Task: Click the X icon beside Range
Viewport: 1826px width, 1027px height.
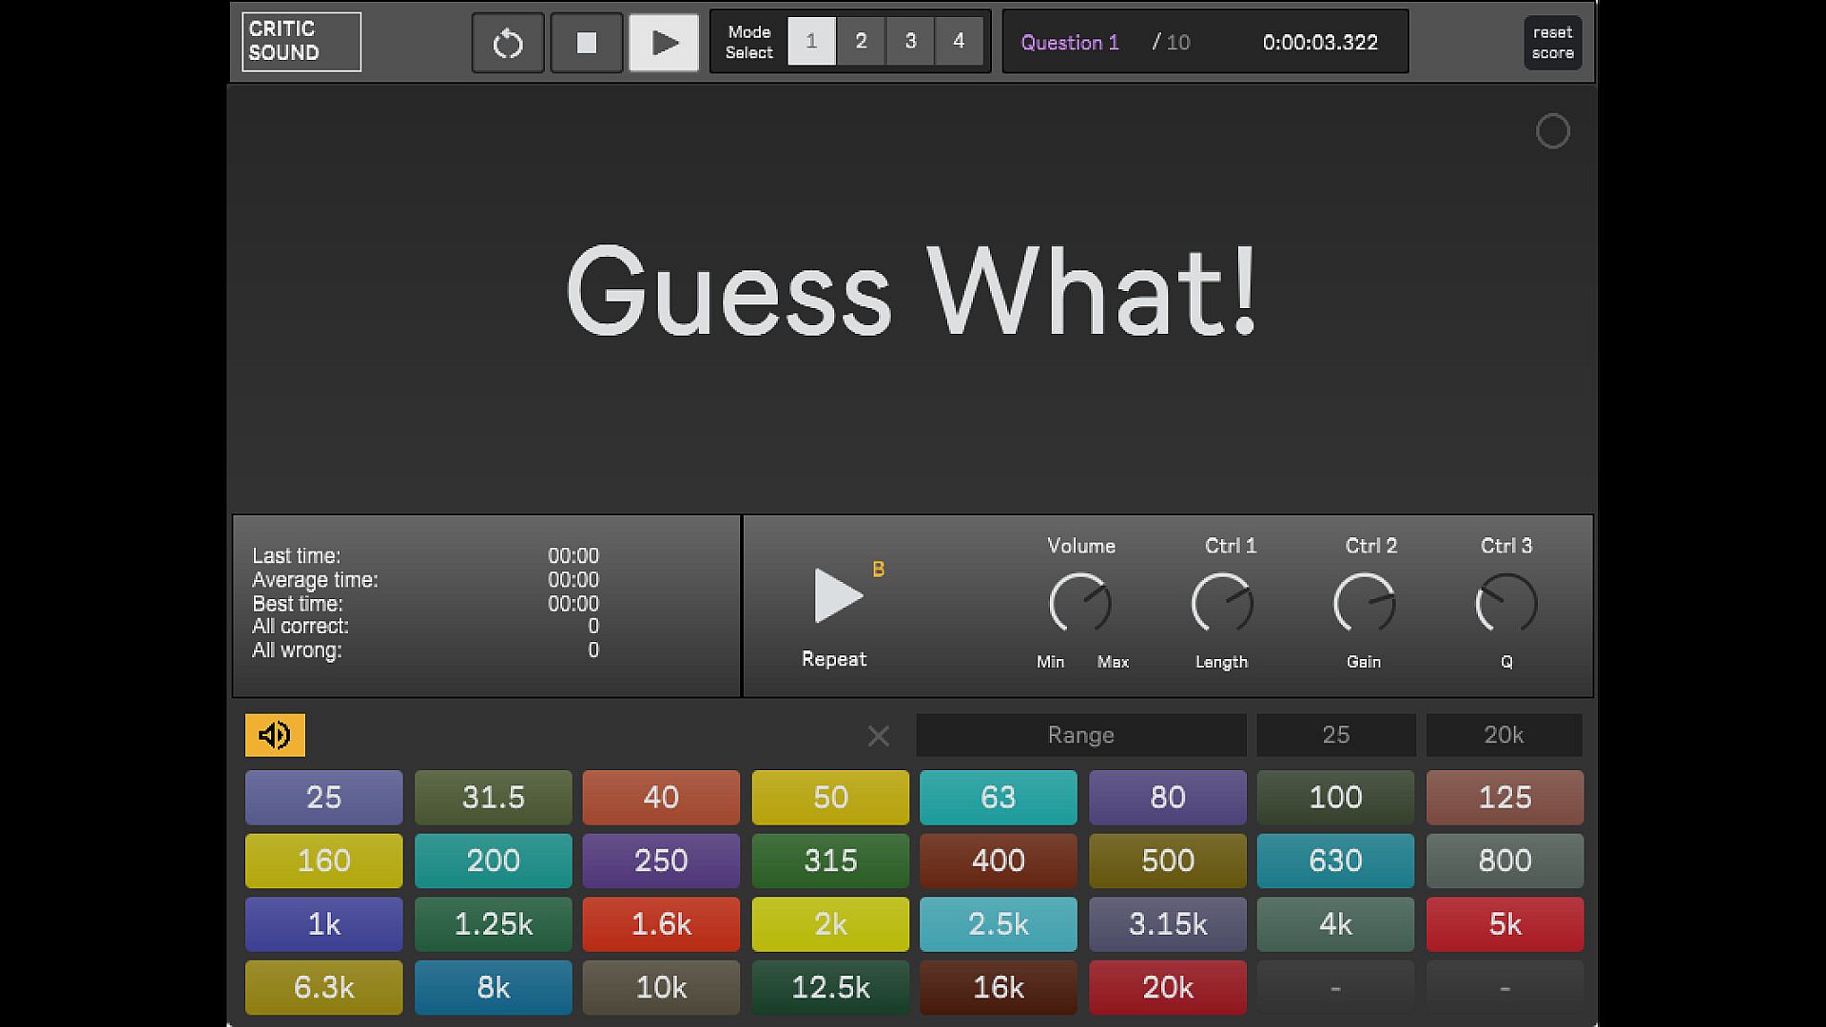Action: [x=879, y=736]
